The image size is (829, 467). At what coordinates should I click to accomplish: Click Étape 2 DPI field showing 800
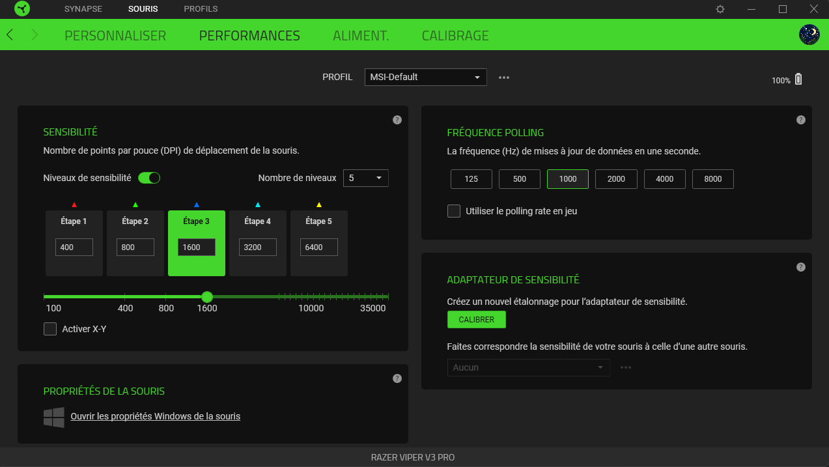point(135,248)
